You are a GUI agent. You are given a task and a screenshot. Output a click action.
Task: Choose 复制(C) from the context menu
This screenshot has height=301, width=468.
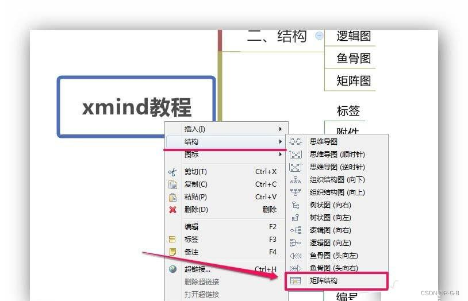point(227,184)
